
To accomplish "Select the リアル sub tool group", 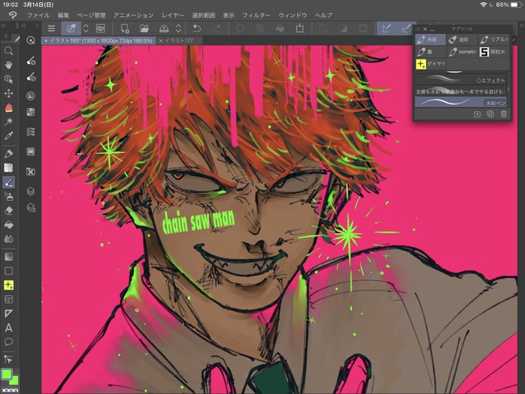I will pyautogui.click(x=493, y=39).
